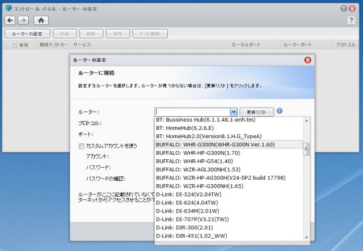Click the router list scroll up arrow

tap(306, 121)
